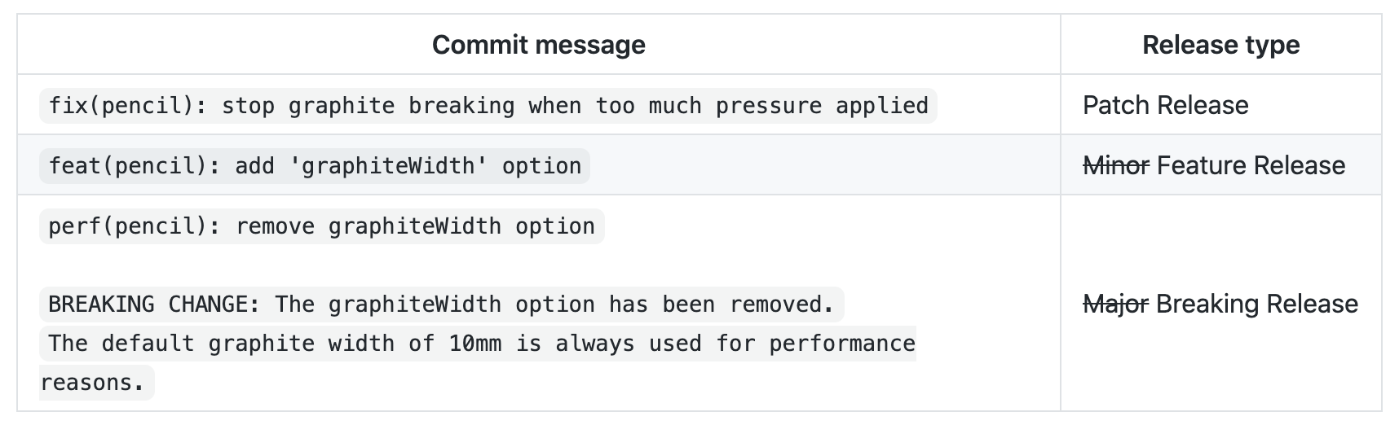The image size is (1399, 425).
Task: Click the Feature Release text
Action: [x=1251, y=165]
